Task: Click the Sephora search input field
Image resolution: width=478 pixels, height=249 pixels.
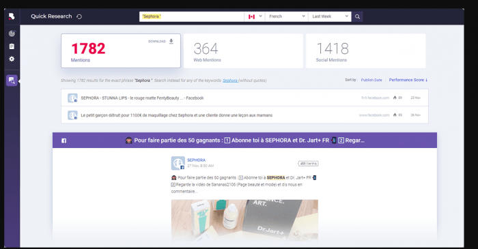Action: pyautogui.click(x=192, y=16)
